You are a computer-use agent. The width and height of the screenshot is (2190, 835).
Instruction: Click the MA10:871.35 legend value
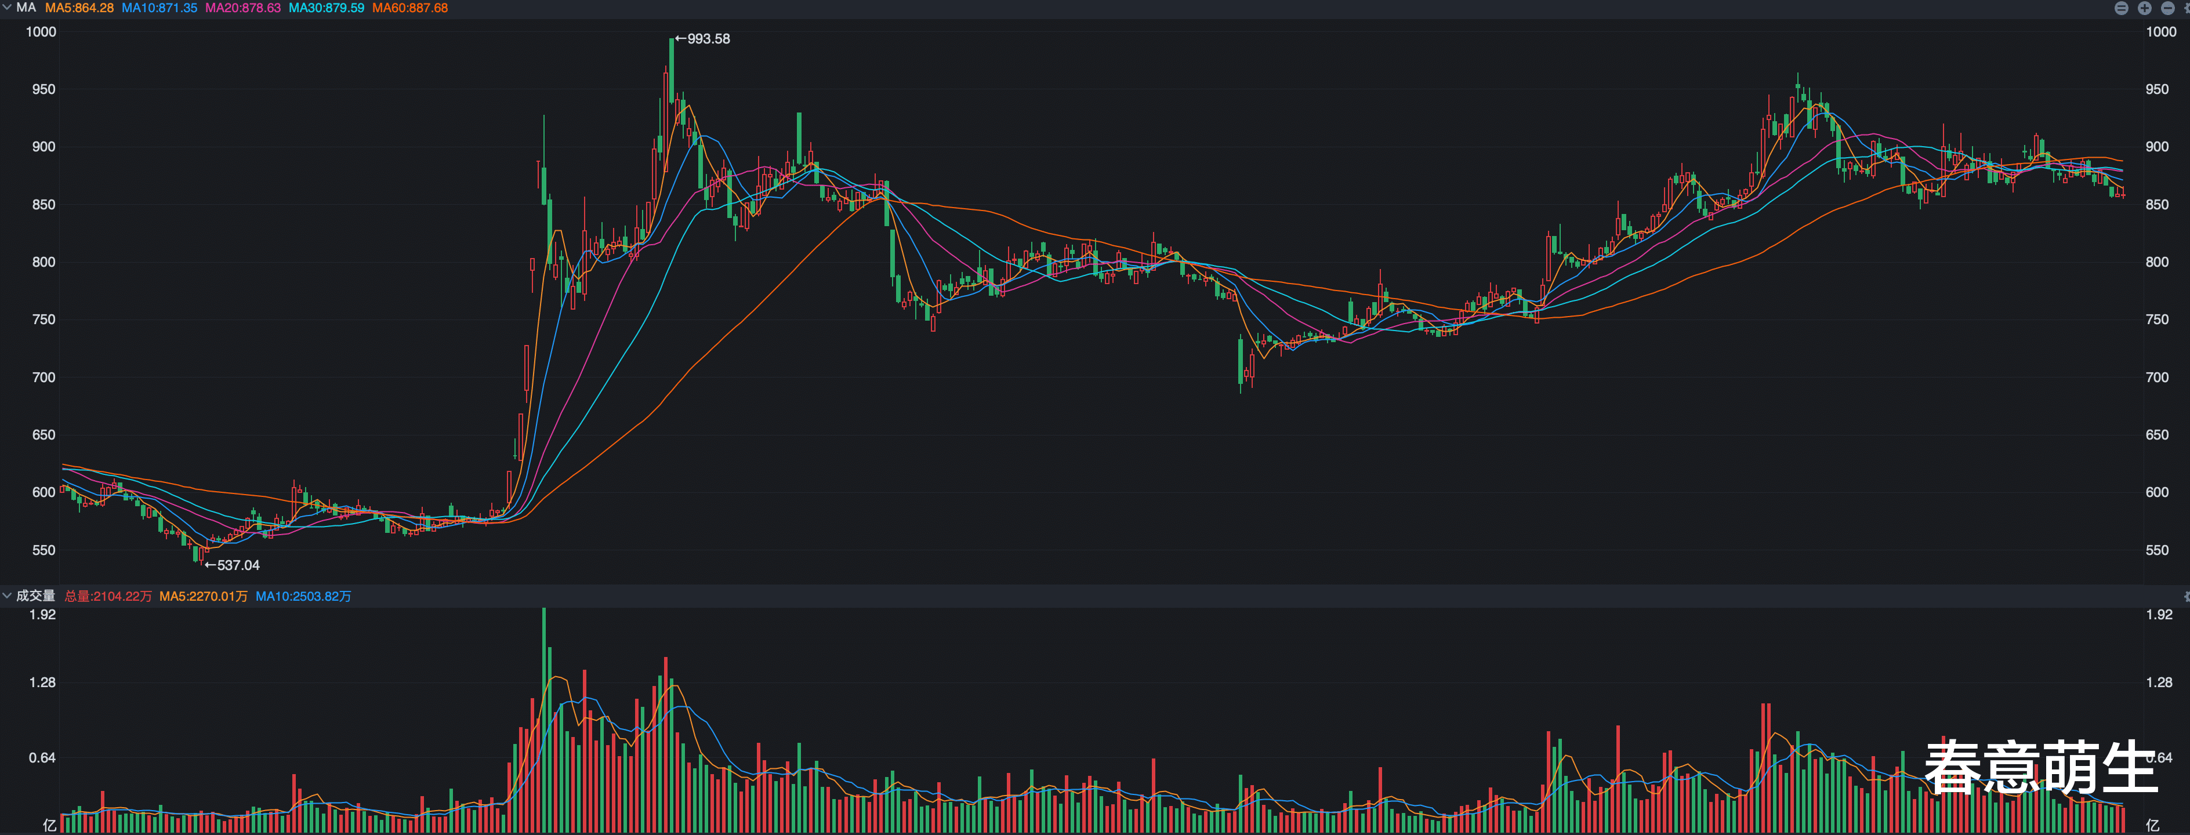(159, 8)
